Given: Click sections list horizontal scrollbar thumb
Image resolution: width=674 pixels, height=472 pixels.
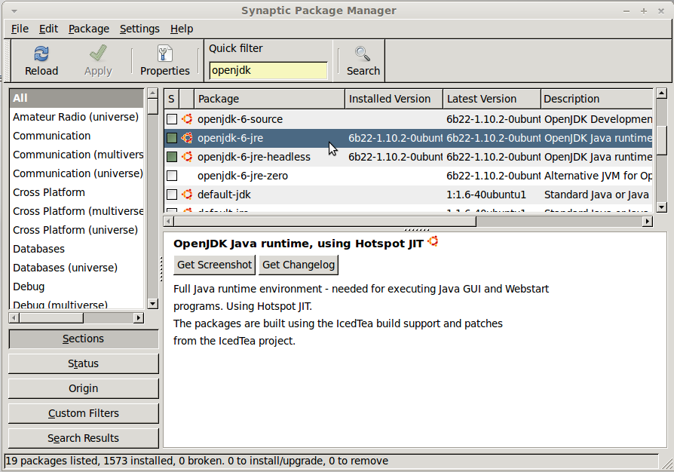Looking at the screenshot, I should (x=51, y=318).
